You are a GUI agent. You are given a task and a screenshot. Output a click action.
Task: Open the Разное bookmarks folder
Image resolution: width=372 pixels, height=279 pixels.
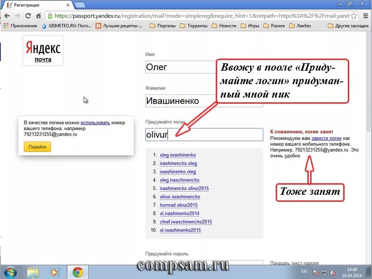click(274, 26)
